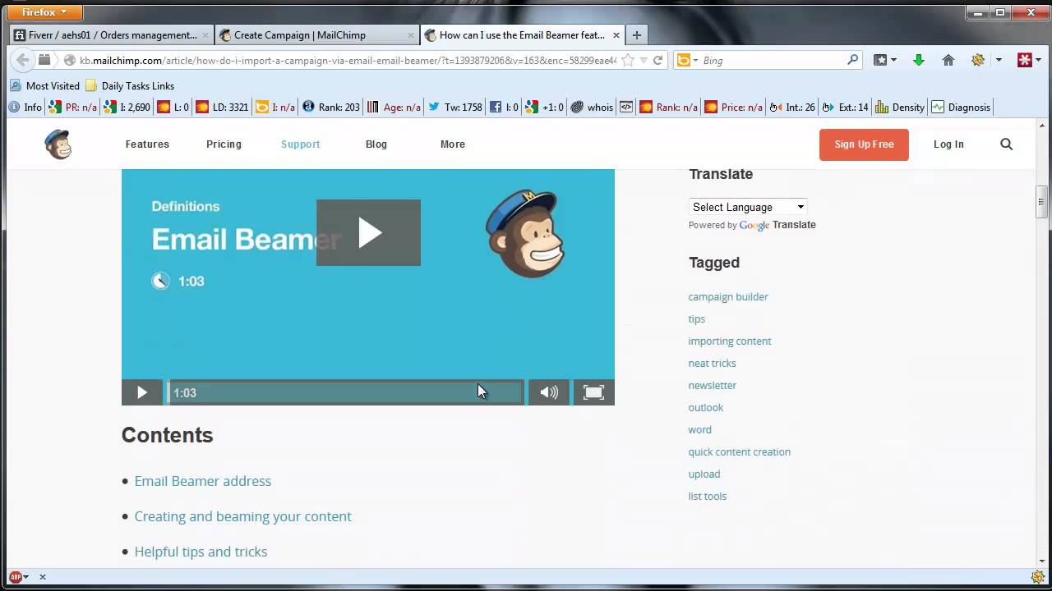Open the Alexa Rank: 203 item

331,107
